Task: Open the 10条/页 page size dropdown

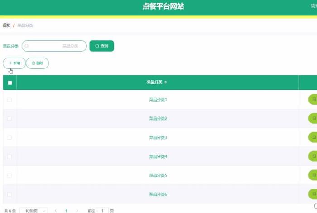Action: [34, 211]
